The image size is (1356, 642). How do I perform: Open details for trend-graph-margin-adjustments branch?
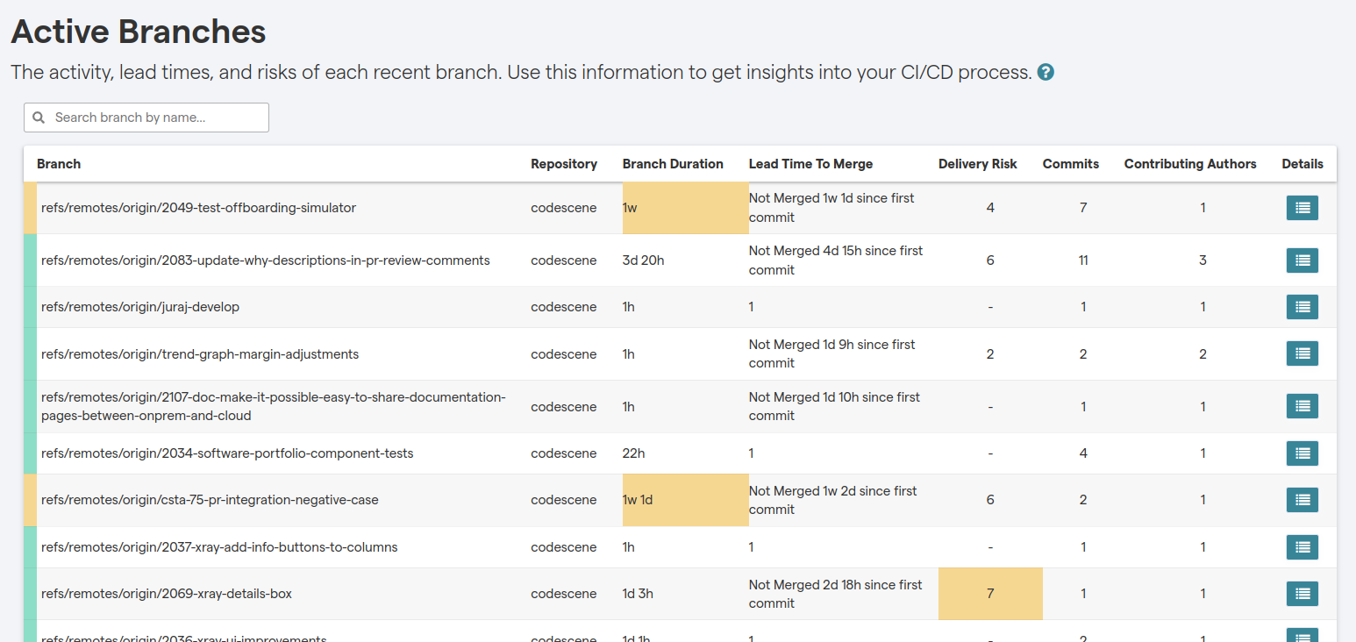point(1302,353)
